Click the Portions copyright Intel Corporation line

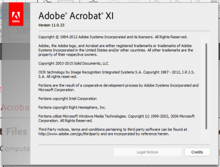pos(67,98)
